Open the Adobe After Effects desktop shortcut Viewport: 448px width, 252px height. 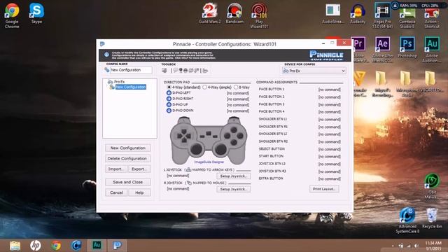382,50
